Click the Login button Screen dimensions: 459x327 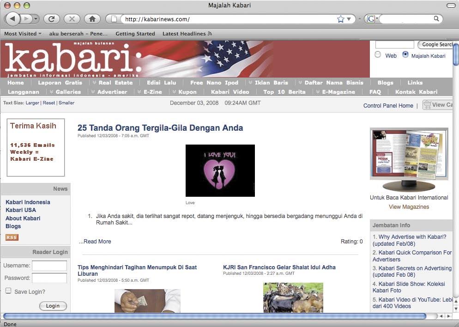53,306
